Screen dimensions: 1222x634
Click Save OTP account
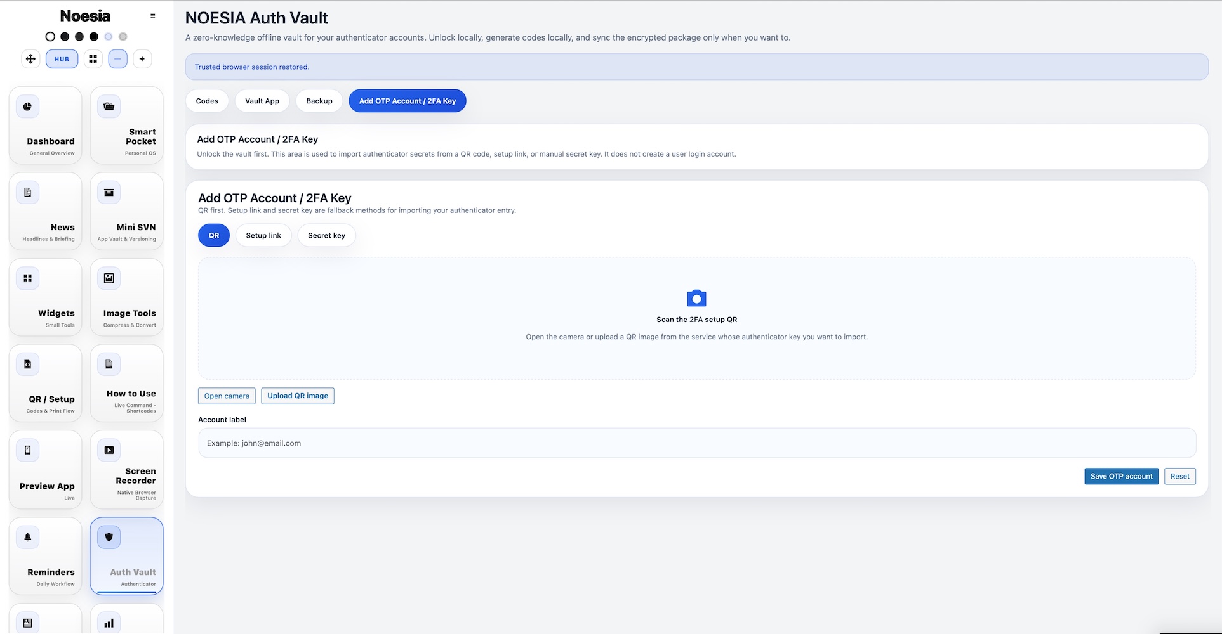1121,476
